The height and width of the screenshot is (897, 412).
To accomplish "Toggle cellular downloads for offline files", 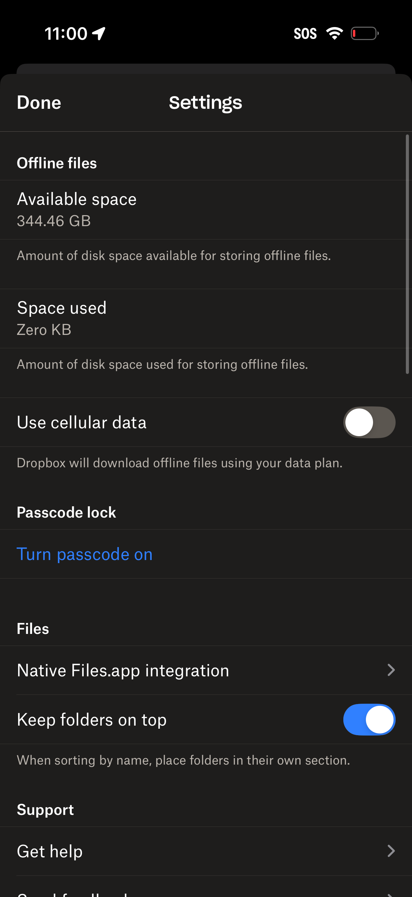I will click(x=370, y=422).
